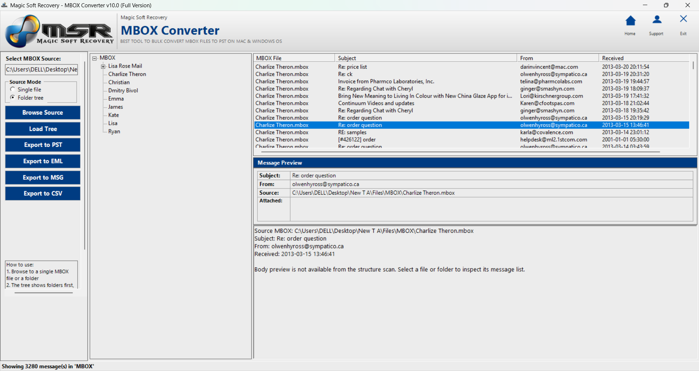The image size is (699, 371).
Task: Click highlighted row date 2013-03-15 13:46:41
Action: (x=625, y=125)
